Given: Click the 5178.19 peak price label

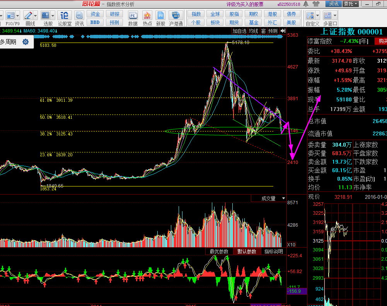Looking at the screenshot, I should click(x=240, y=43).
